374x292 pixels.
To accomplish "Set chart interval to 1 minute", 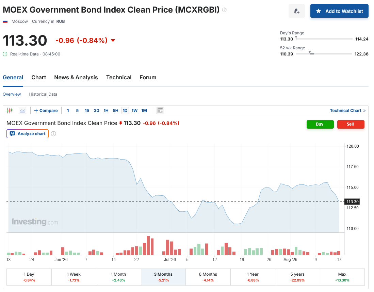I will coord(68,111).
